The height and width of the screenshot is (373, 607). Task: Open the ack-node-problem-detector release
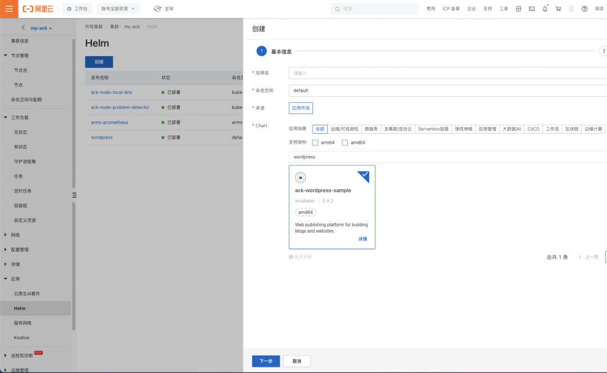(120, 107)
